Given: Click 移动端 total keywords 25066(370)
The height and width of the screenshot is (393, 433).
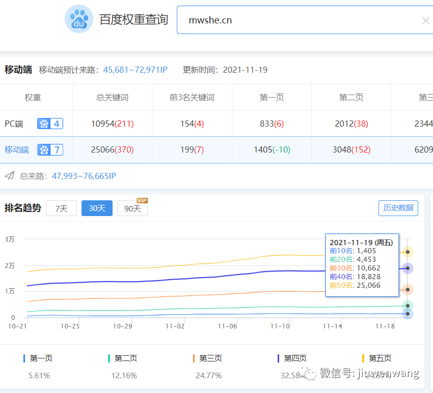Looking at the screenshot, I should (113, 149).
